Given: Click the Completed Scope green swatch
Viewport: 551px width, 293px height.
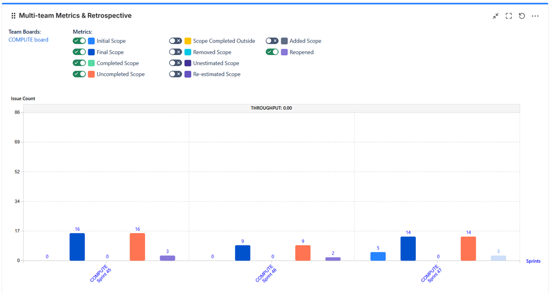Looking at the screenshot, I should pyautogui.click(x=92, y=63).
